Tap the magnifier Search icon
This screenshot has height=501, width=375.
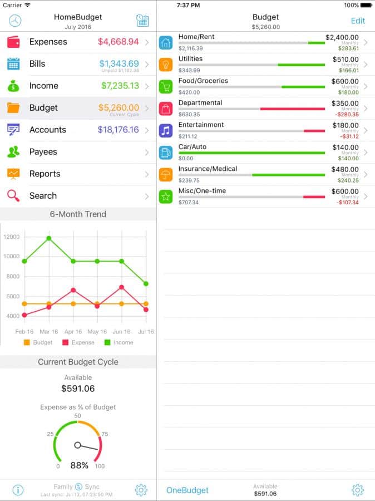[14, 196]
